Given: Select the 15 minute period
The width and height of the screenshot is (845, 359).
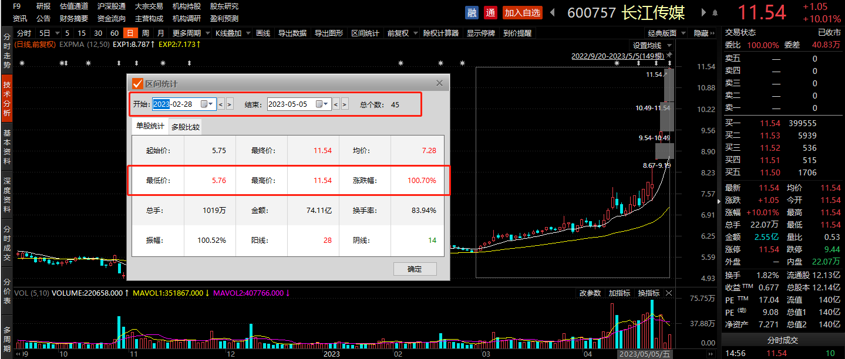Looking at the screenshot, I should click(82, 33).
